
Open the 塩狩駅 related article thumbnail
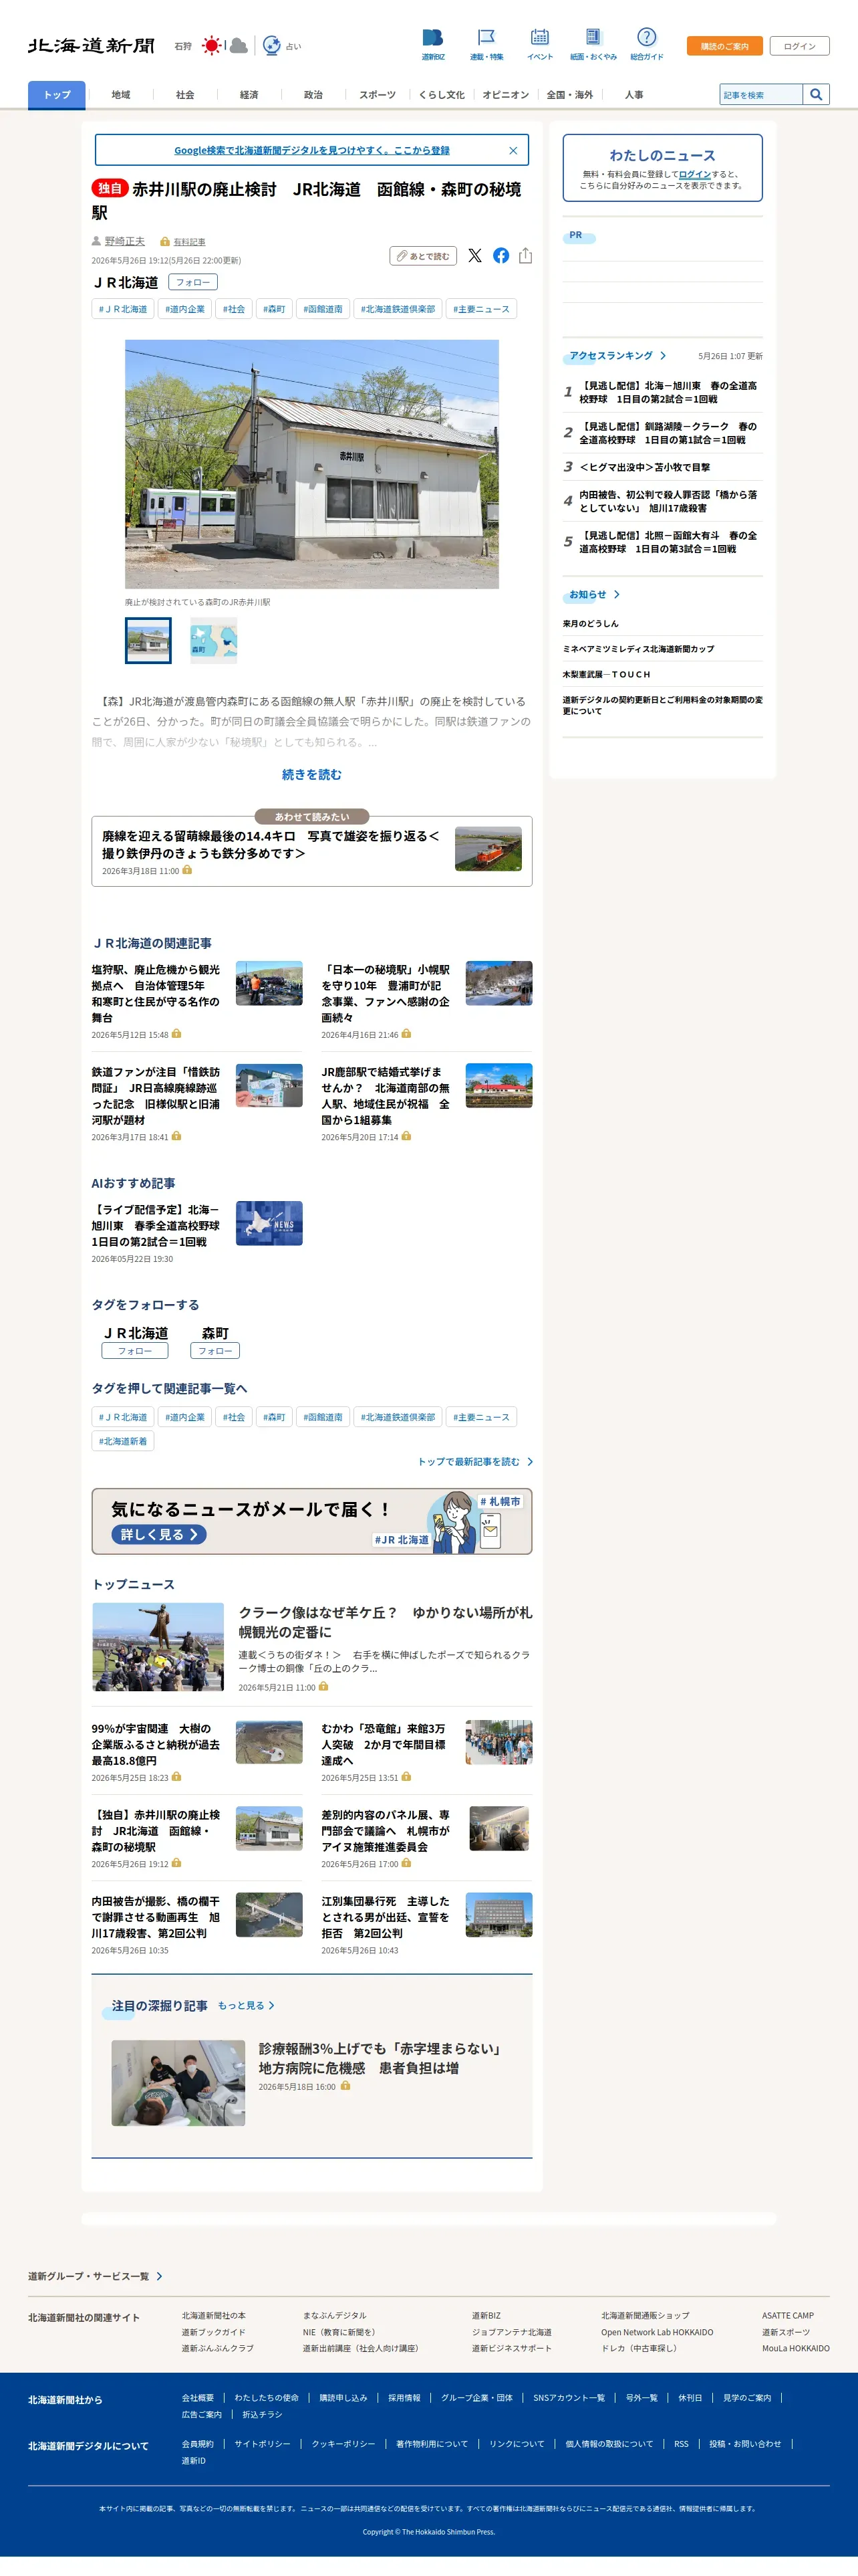[x=269, y=983]
